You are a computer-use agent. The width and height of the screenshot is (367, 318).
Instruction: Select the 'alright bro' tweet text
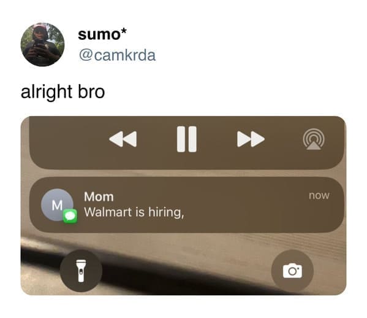tap(62, 91)
